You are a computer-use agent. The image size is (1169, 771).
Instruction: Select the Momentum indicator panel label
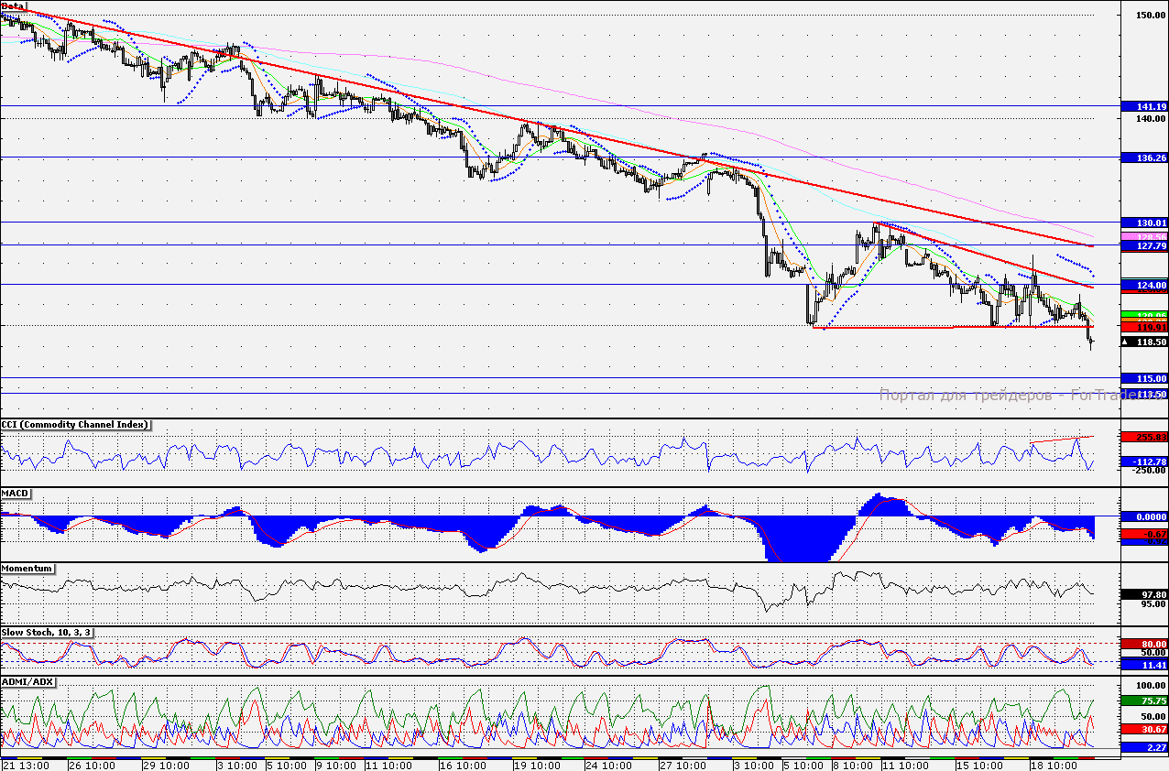27,569
